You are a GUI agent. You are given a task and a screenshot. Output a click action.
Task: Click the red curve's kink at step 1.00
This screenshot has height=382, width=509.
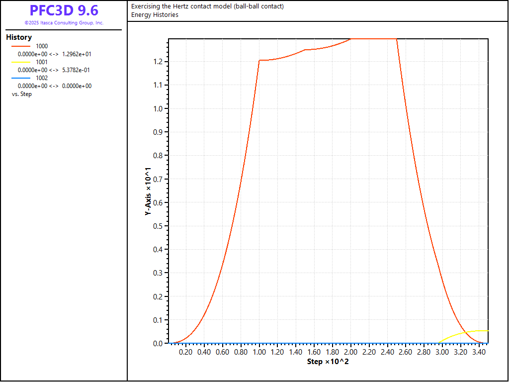259,60
